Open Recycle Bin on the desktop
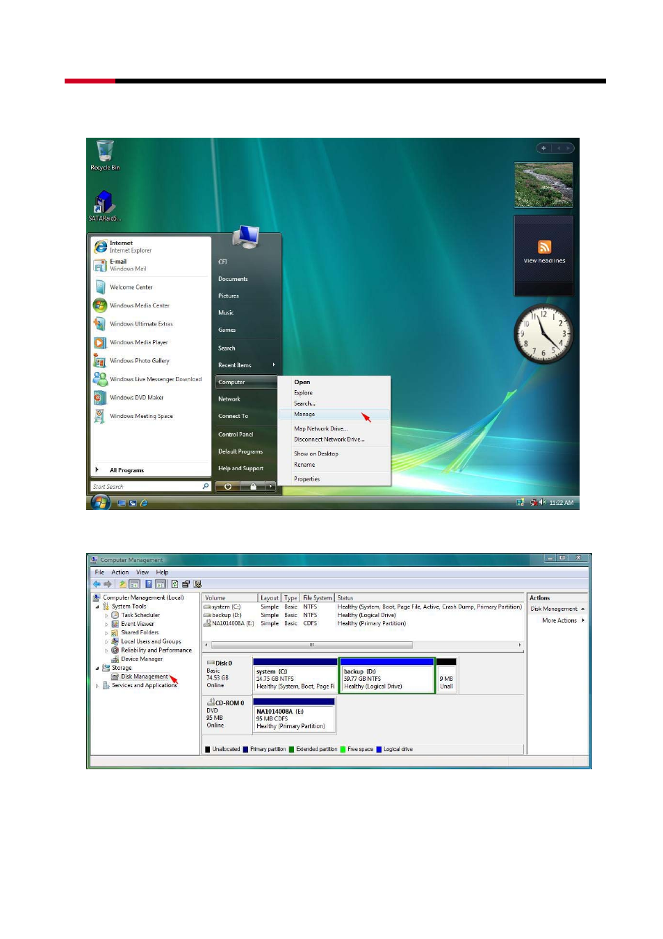This screenshot has width=663, height=939. tap(105, 154)
